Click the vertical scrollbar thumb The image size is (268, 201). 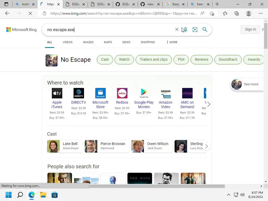[x=266, y=36]
